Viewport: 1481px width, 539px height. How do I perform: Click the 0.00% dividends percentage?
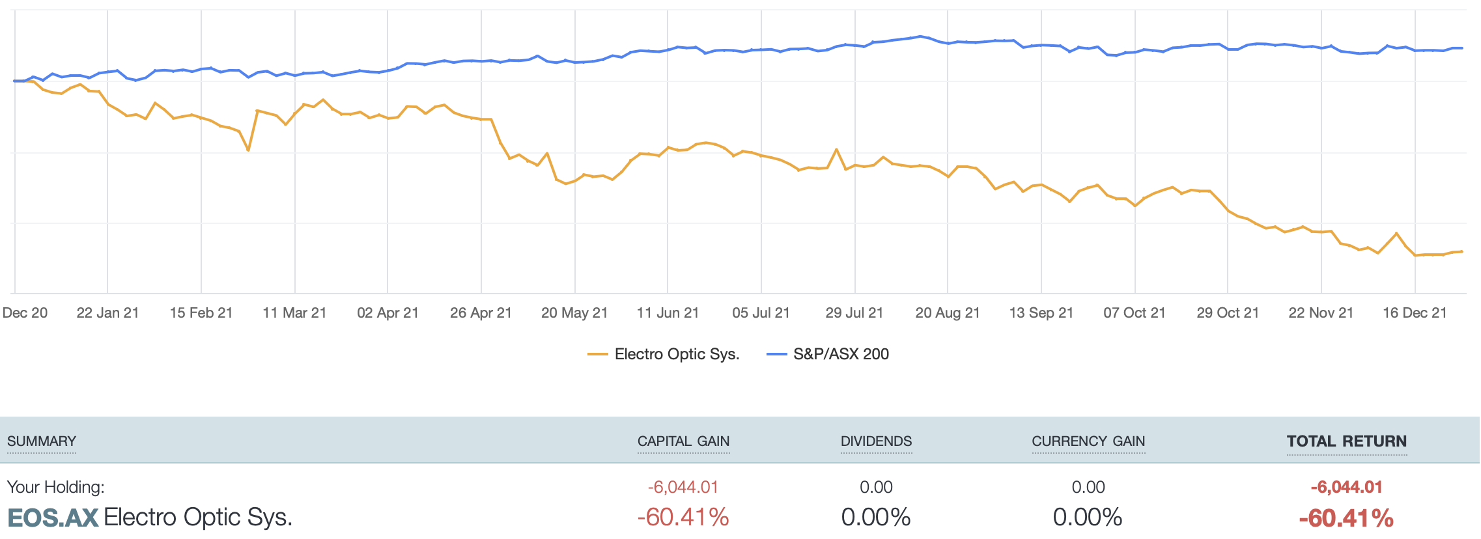(x=876, y=518)
